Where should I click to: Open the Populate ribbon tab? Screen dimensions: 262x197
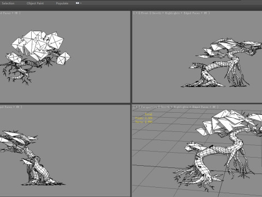point(62,3)
